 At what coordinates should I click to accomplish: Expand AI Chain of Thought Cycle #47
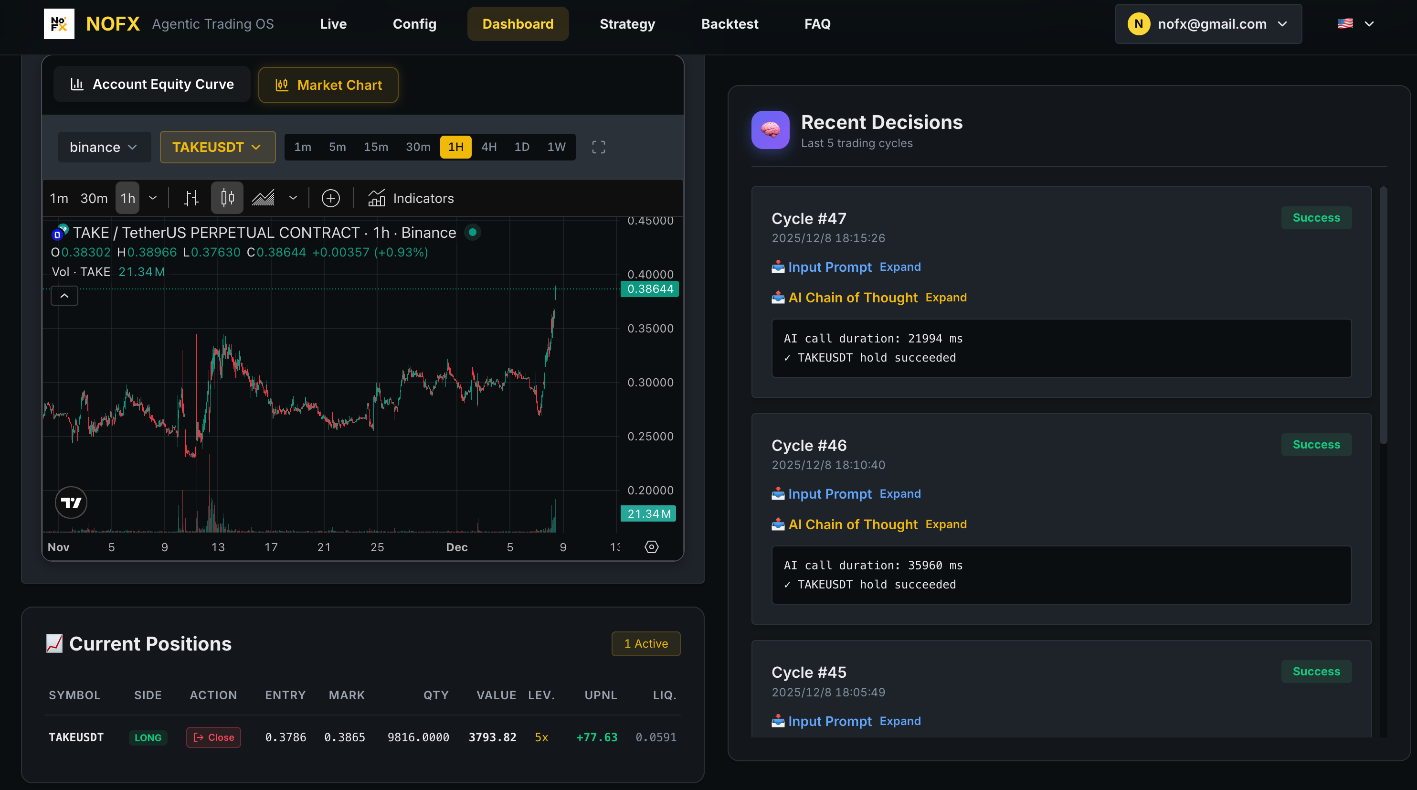click(x=946, y=297)
